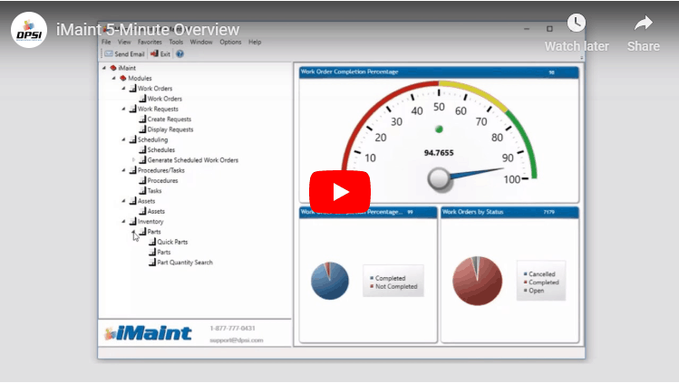
Task: Click the Exit toolbar button
Action: (x=160, y=54)
